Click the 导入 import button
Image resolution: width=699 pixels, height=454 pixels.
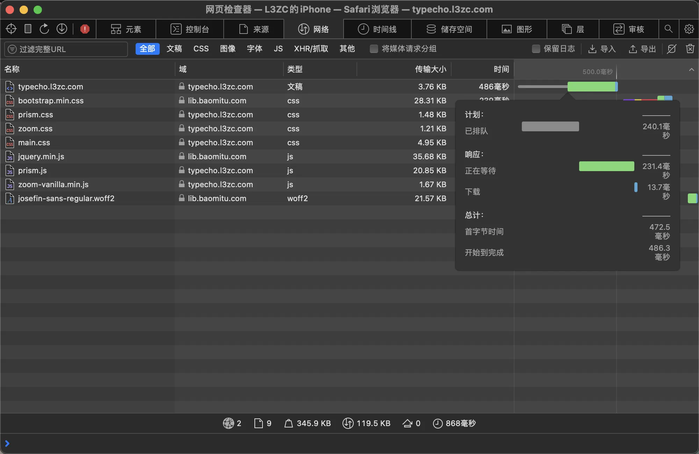pos(602,49)
